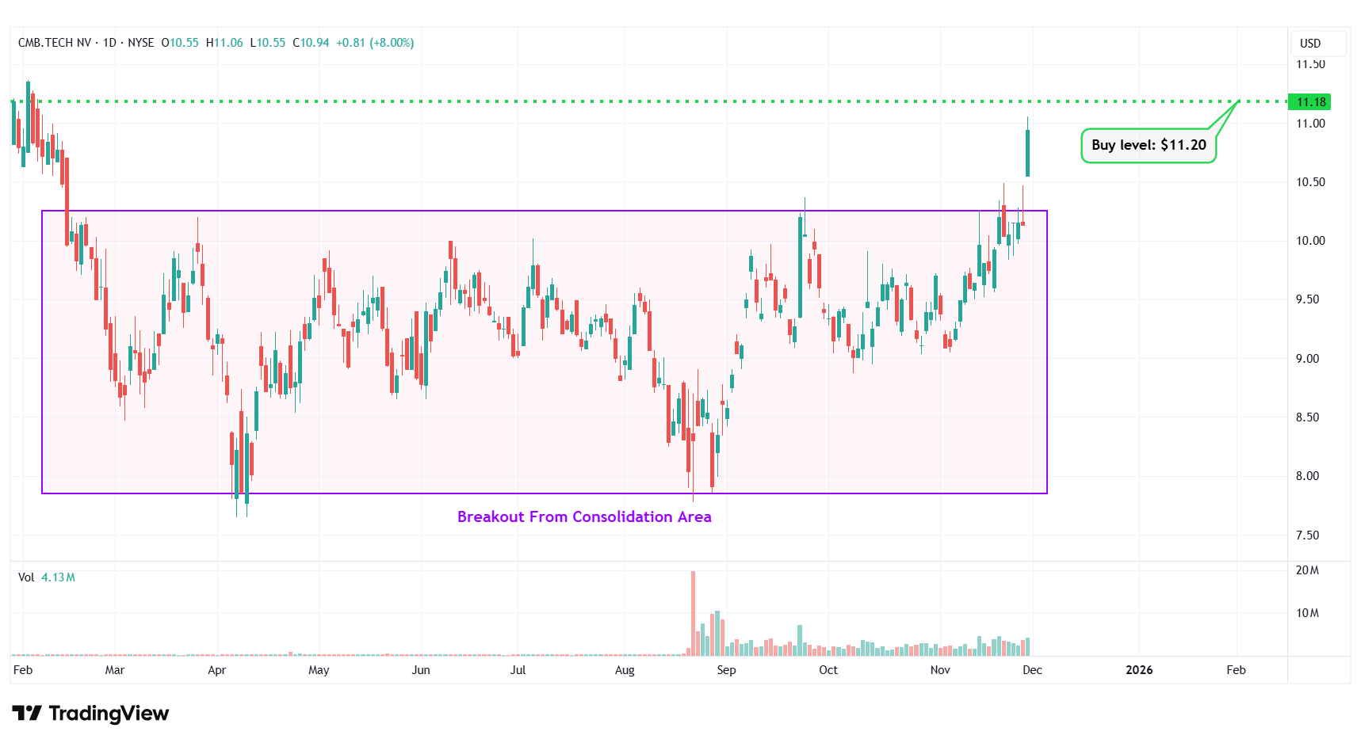Viewport: 1361px width, 743px height.
Task: Click the green 11.18 price tag
Action: (1310, 102)
